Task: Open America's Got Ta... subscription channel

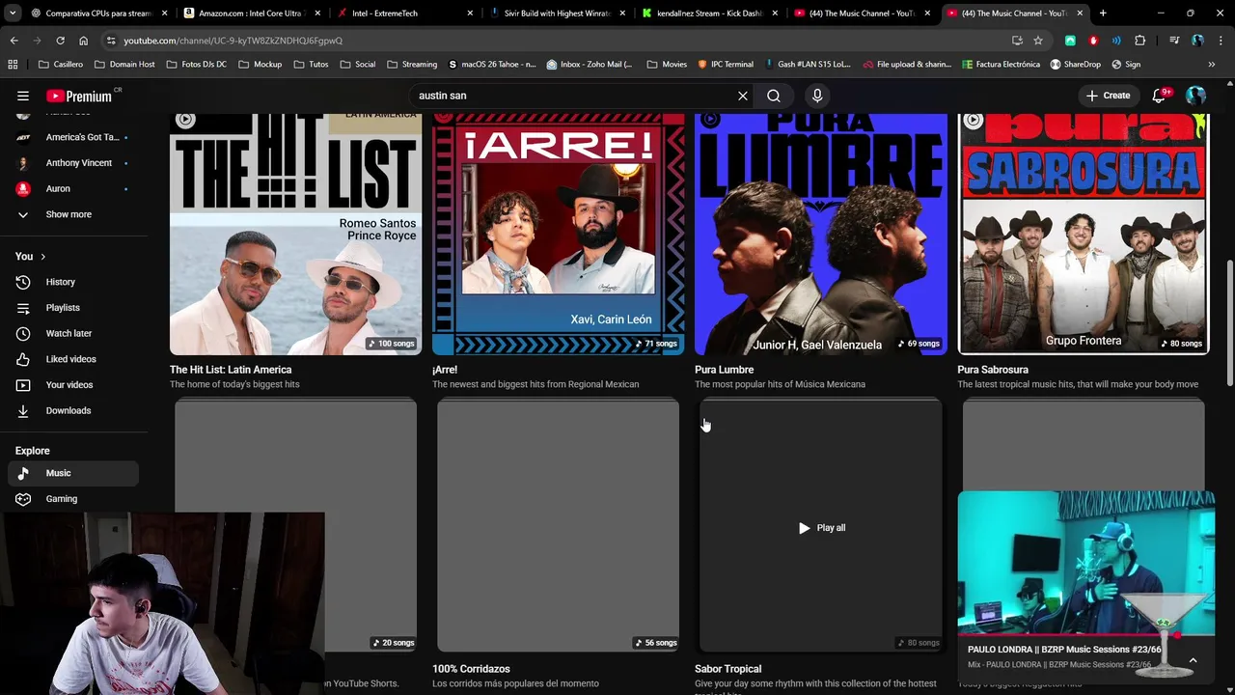Action: (73, 137)
